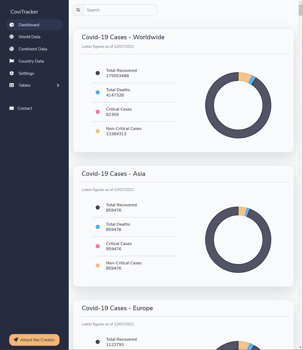Click Worldwide 'Non-Critical Cases' label
Viewport: 303px width, 350px height.
[124, 129]
